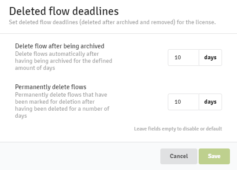Image resolution: width=237 pixels, height=170 pixels.
Task: Cancel the deleted flow deadlines dialog
Action: [x=179, y=156]
